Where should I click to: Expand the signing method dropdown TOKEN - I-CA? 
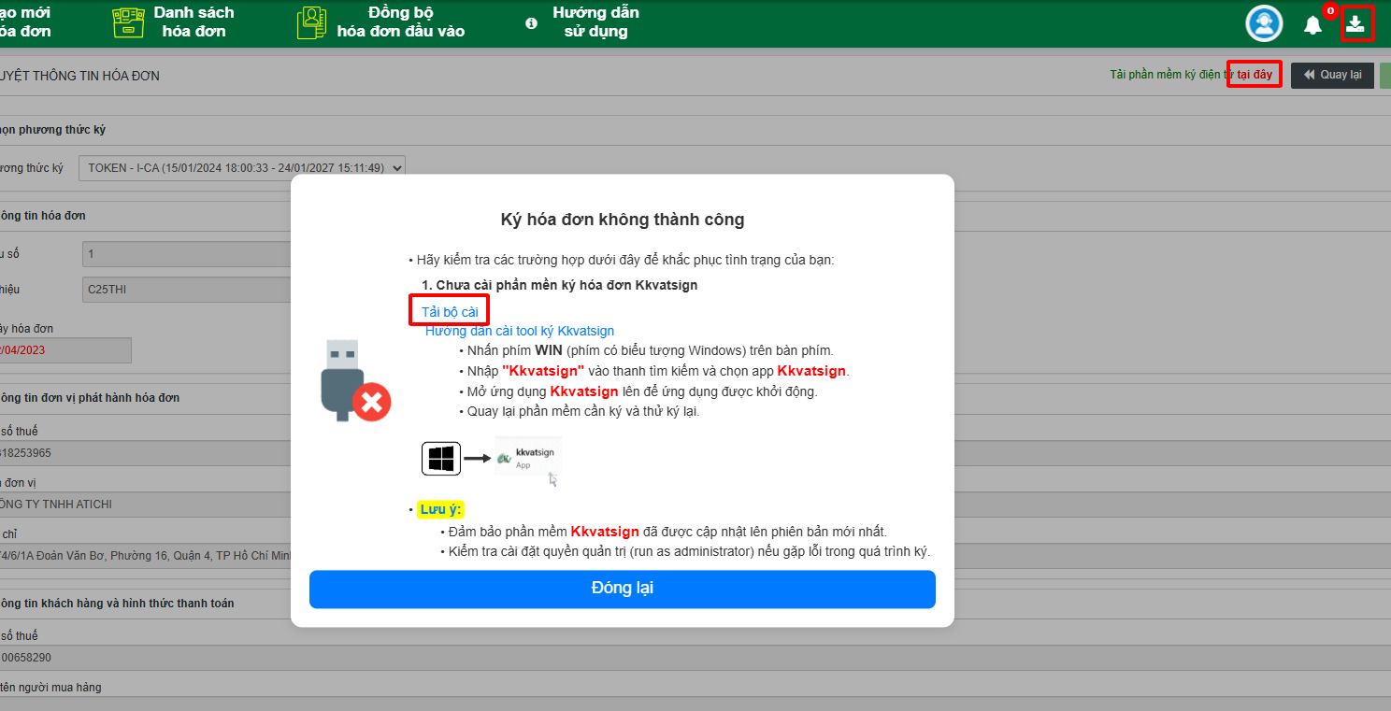pyautogui.click(x=242, y=168)
